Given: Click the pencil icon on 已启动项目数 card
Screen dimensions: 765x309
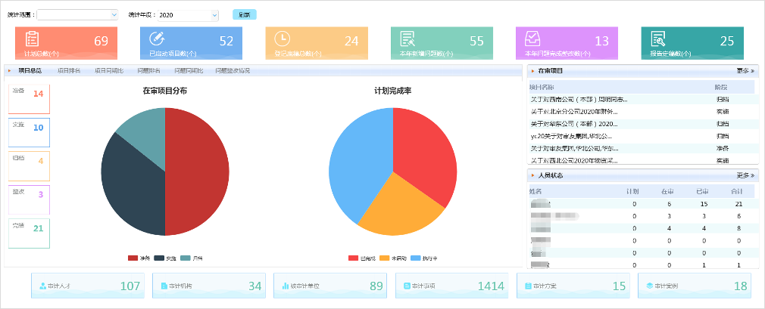Looking at the screenshot, I should tap(157, 39).
